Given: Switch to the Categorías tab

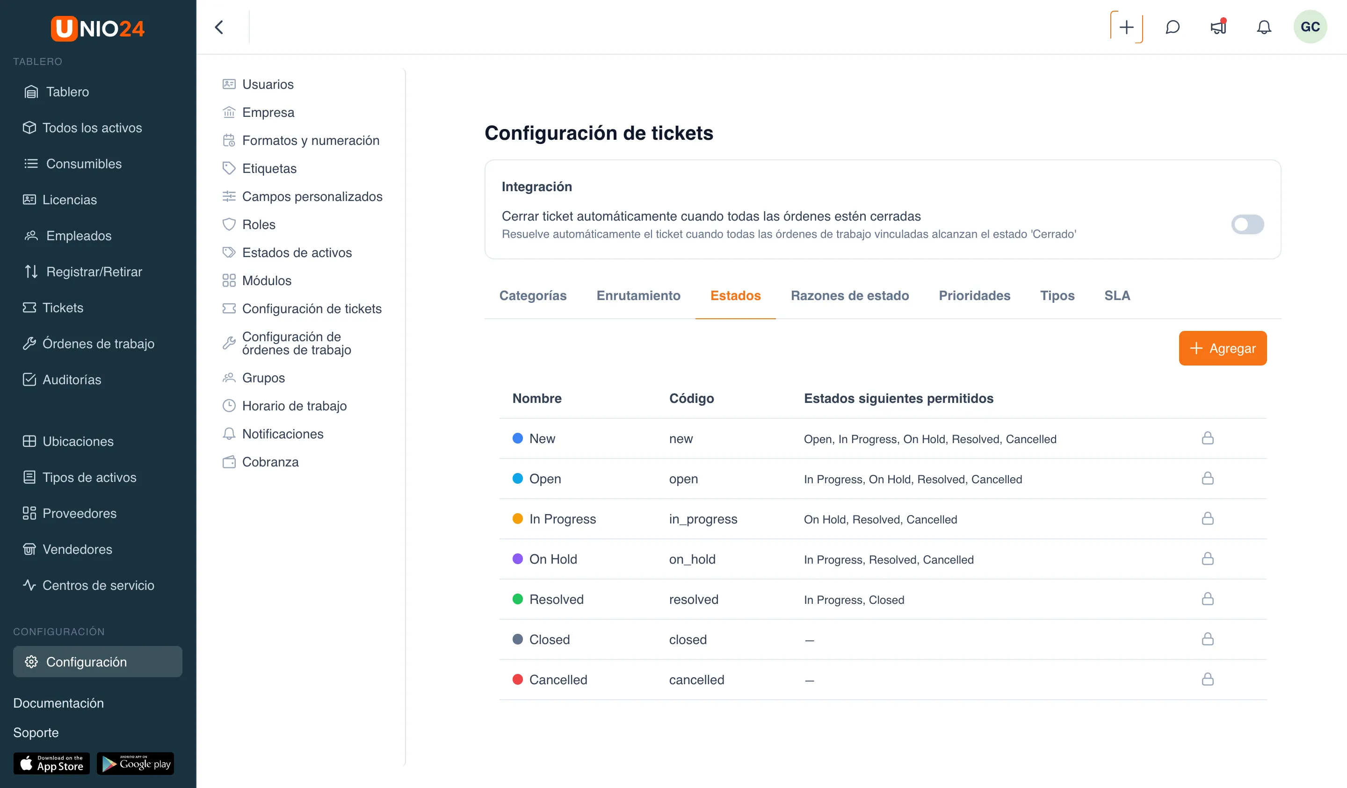Looking at the screenshot, I should [532, 295].
